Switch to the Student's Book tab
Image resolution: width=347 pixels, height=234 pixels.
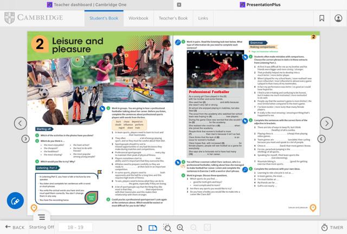tap(104, 18)
